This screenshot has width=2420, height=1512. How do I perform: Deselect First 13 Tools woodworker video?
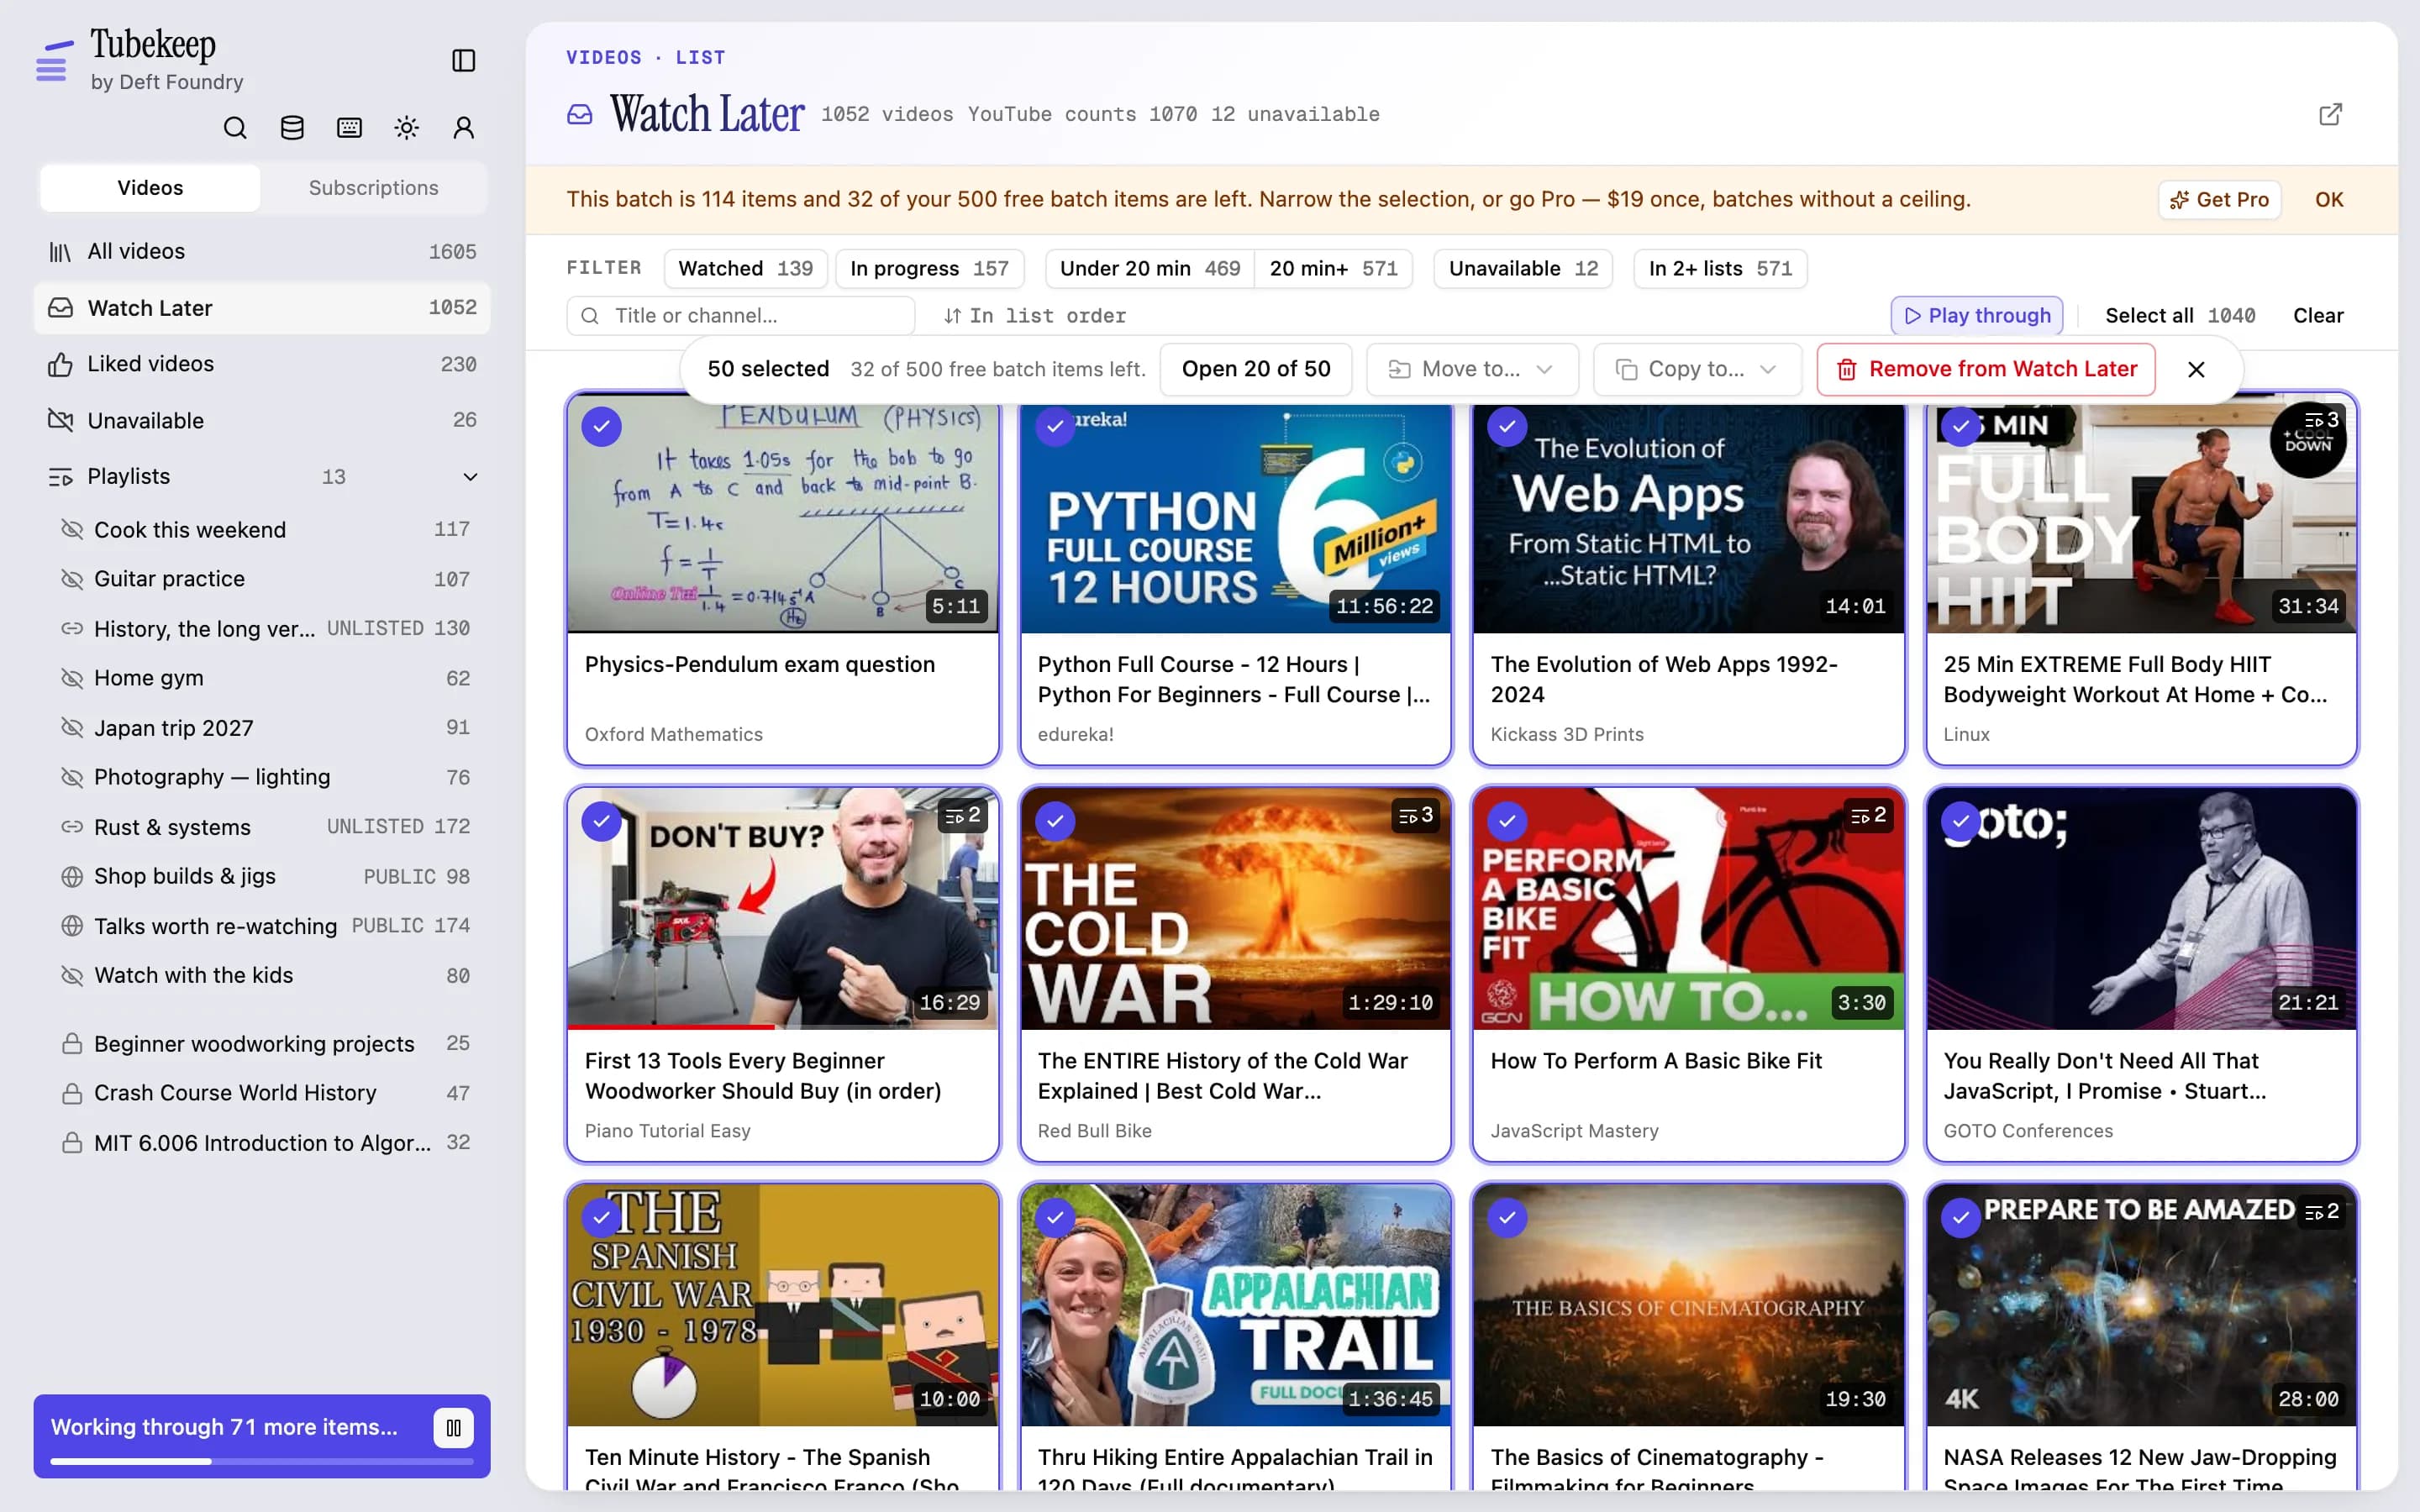tap(601, 822)
